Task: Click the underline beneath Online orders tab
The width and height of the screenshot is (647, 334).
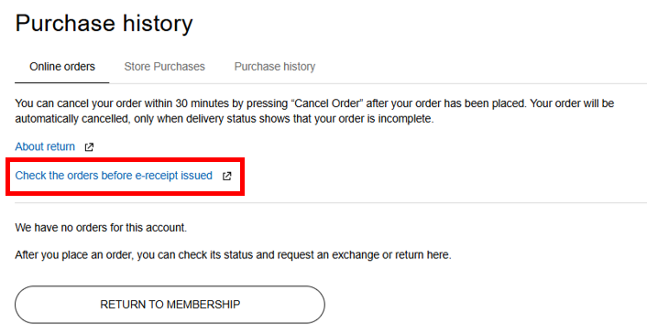Action: (x=62, y=82)
